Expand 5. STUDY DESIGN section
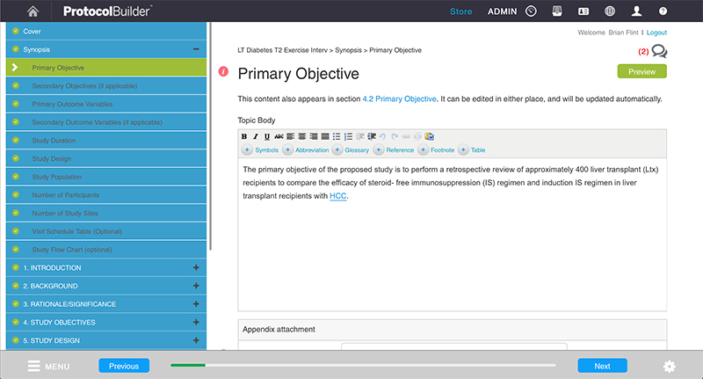This screenshot has width=703, height=379. point(196,340)
